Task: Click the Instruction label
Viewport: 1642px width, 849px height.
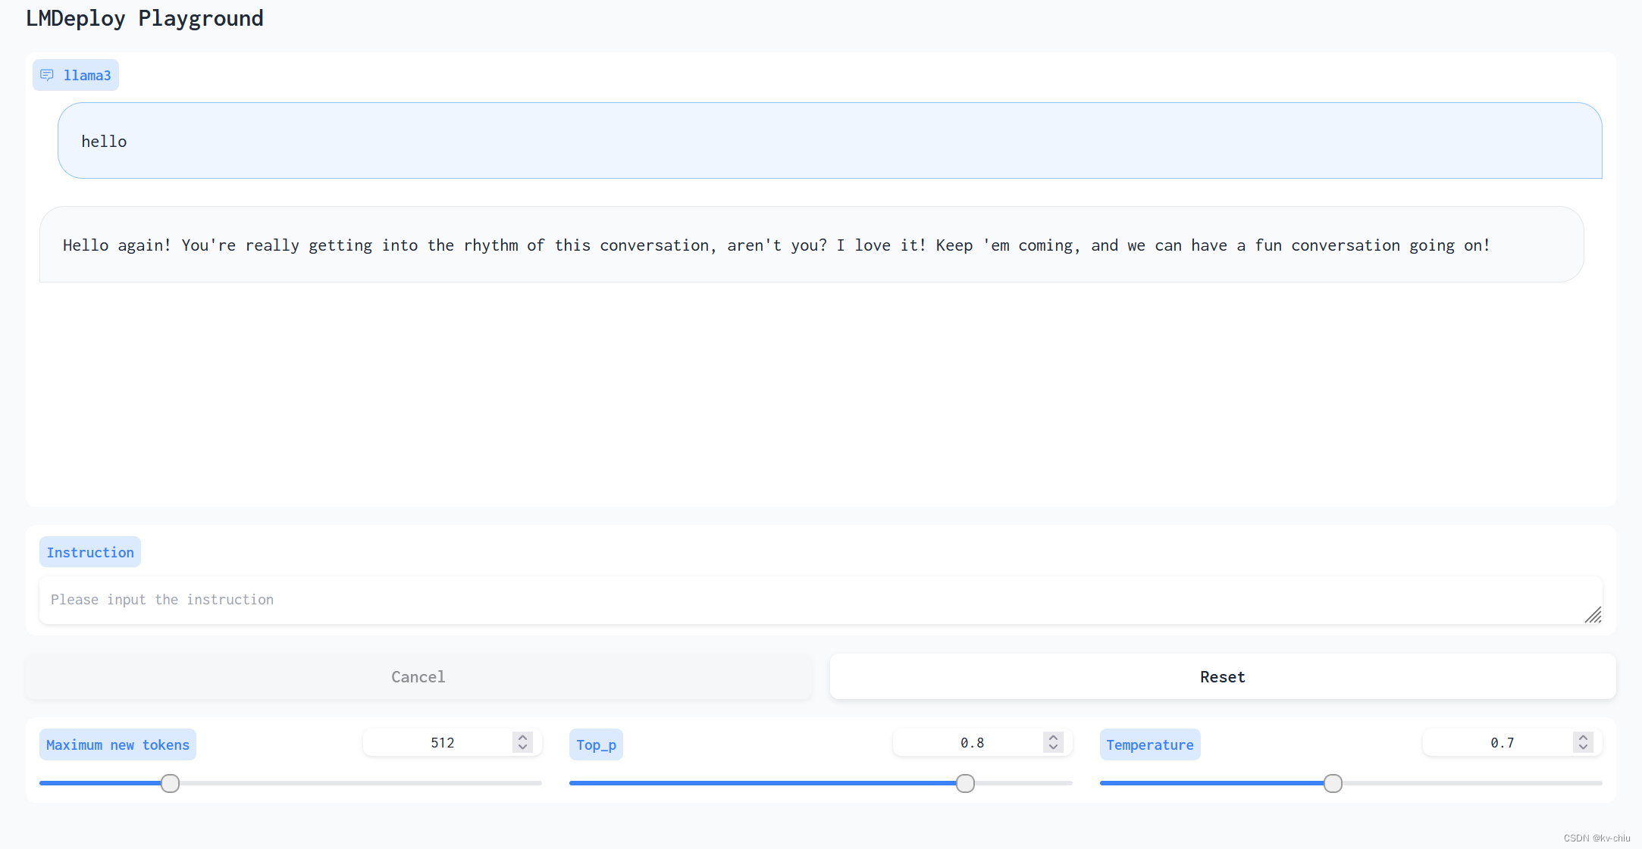Action: pos(90,552)
